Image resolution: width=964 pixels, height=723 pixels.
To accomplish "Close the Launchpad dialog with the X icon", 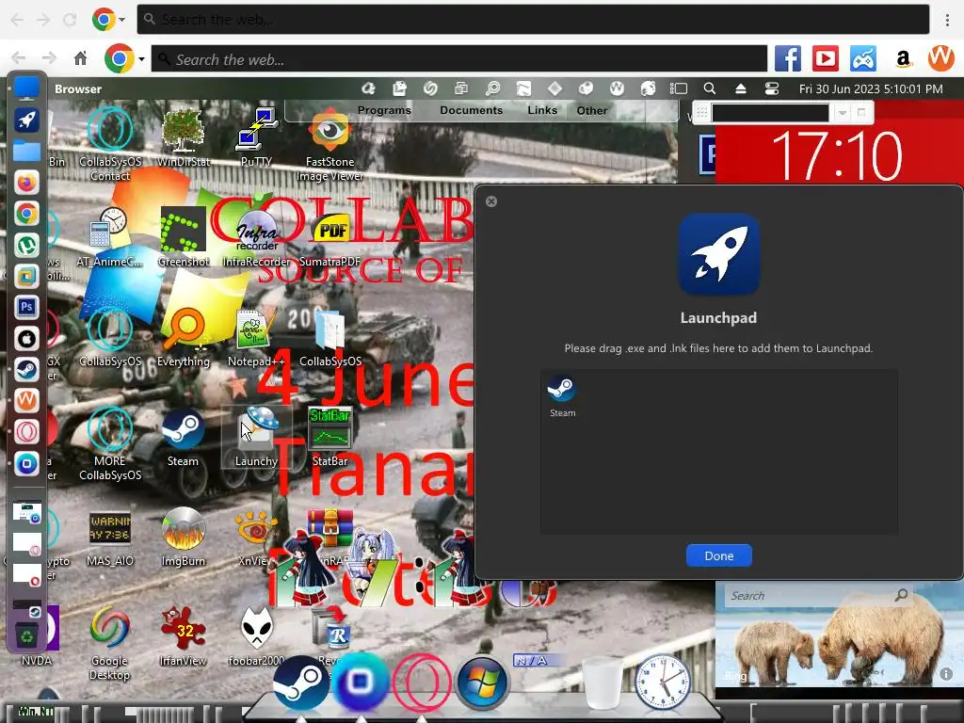I will pyautogui.click(x=491, y=201).
